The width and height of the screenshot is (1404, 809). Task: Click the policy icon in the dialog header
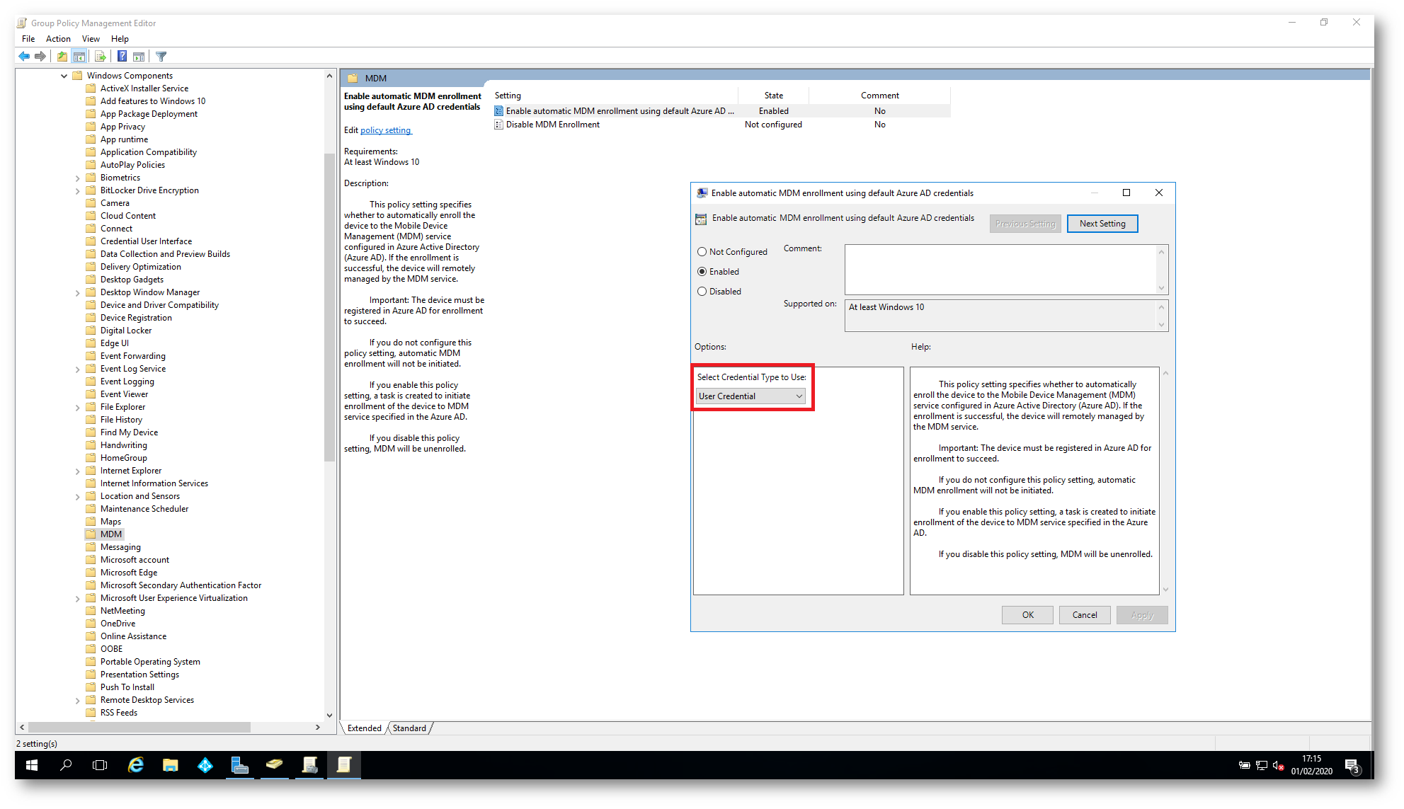(x=701, y=219)
